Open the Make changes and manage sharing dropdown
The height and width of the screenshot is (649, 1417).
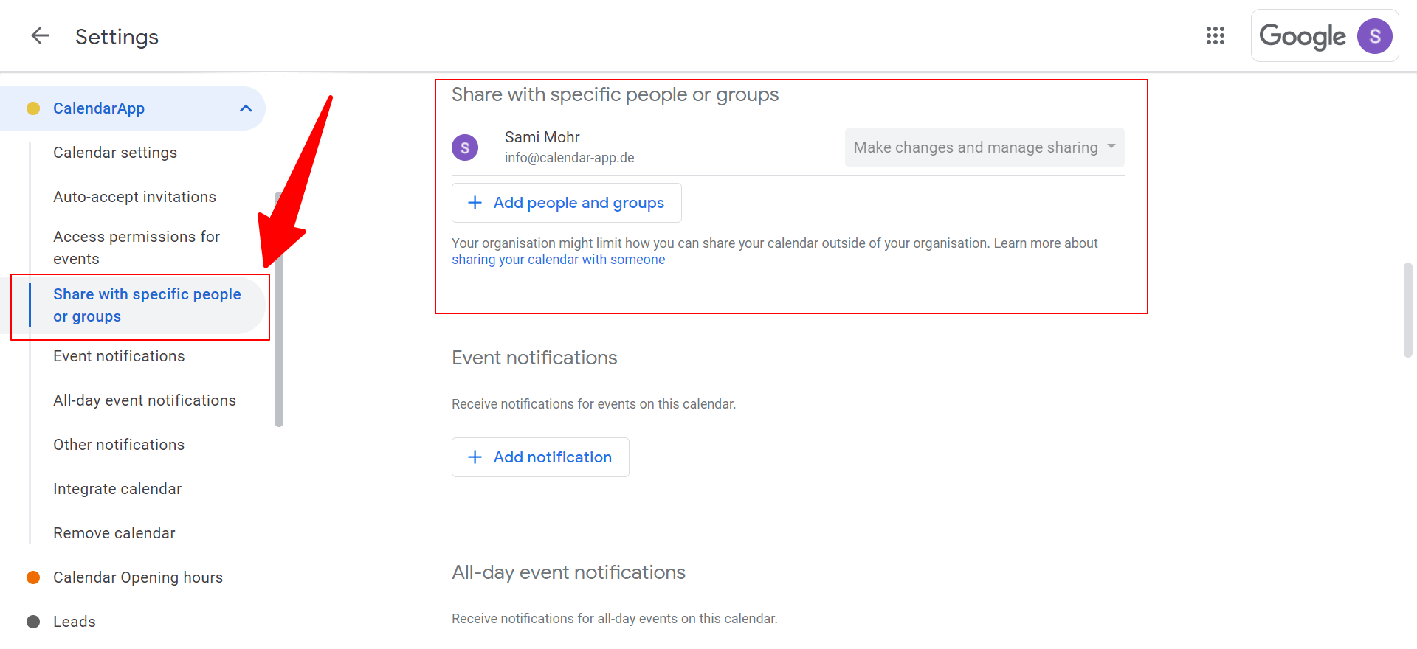[984, 147]
